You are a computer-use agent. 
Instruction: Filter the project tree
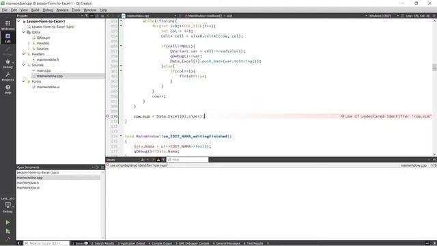tap(87, 16)
